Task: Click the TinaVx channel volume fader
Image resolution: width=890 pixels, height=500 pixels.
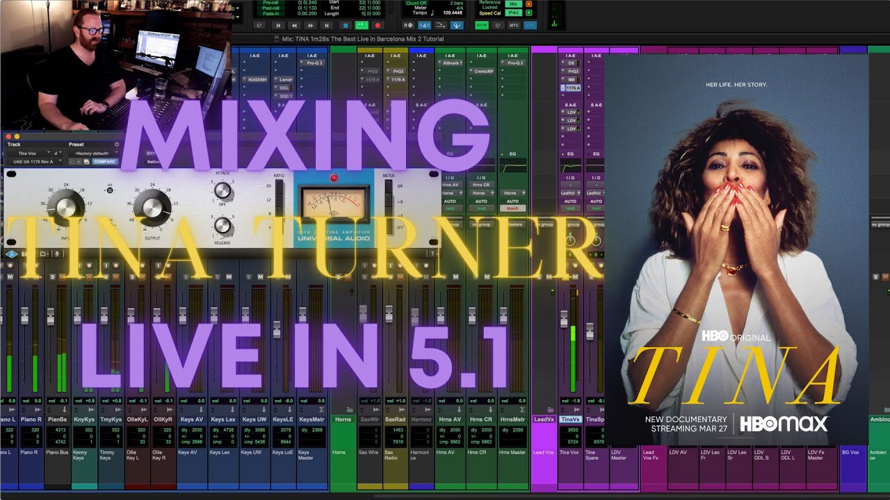Action: tap(564, 319)
